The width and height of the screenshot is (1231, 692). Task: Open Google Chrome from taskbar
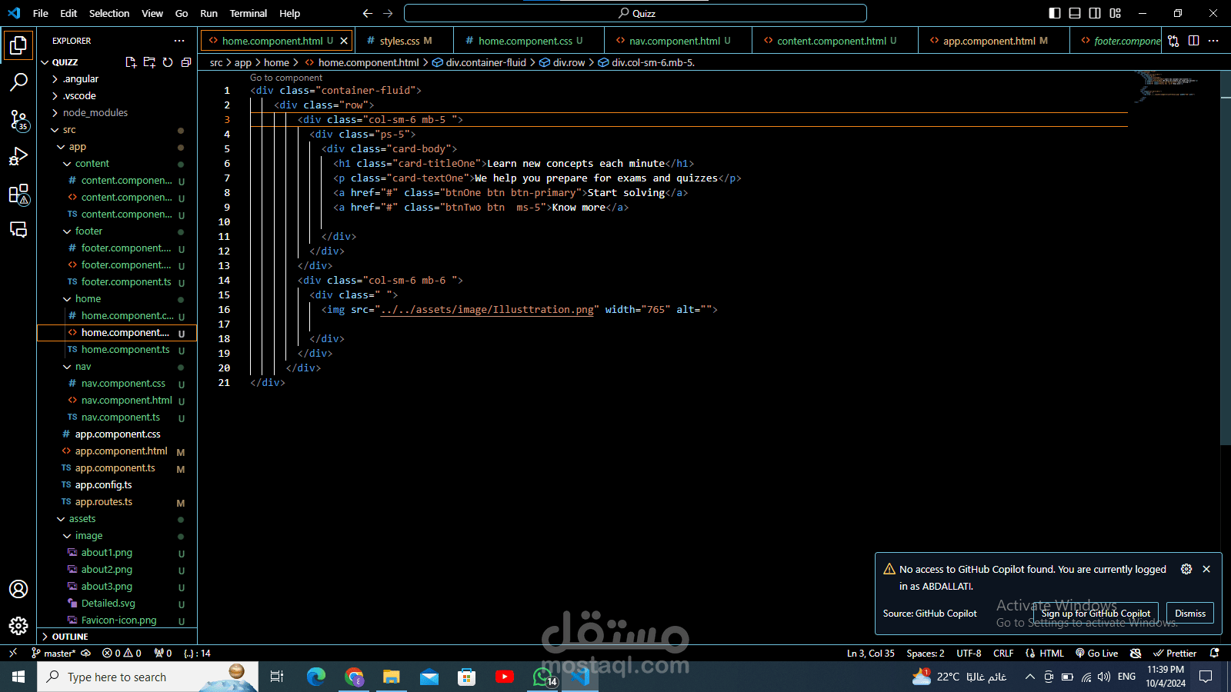pos(354,677)
